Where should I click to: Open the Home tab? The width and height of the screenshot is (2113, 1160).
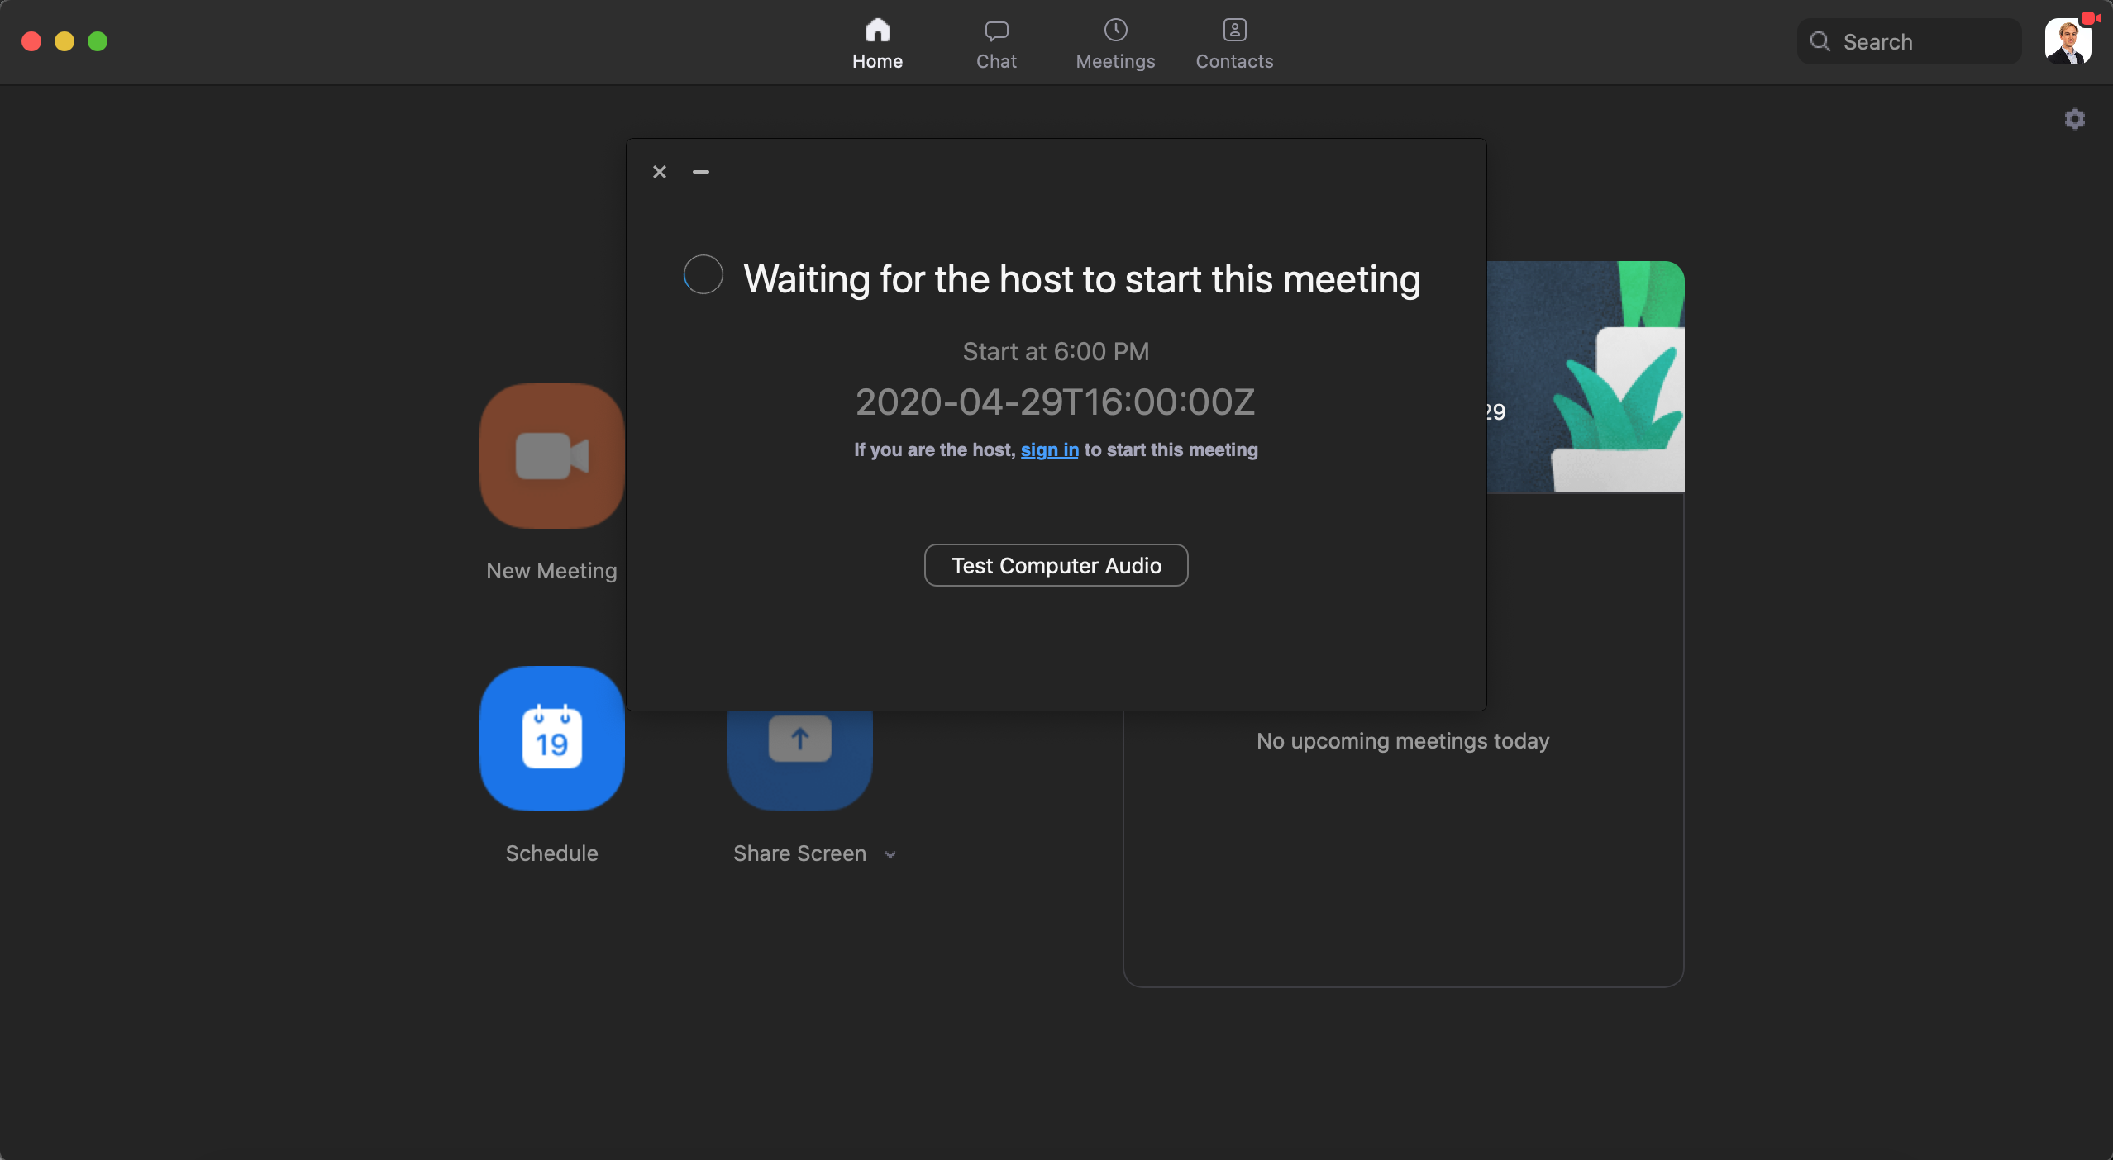pos(877,44)
